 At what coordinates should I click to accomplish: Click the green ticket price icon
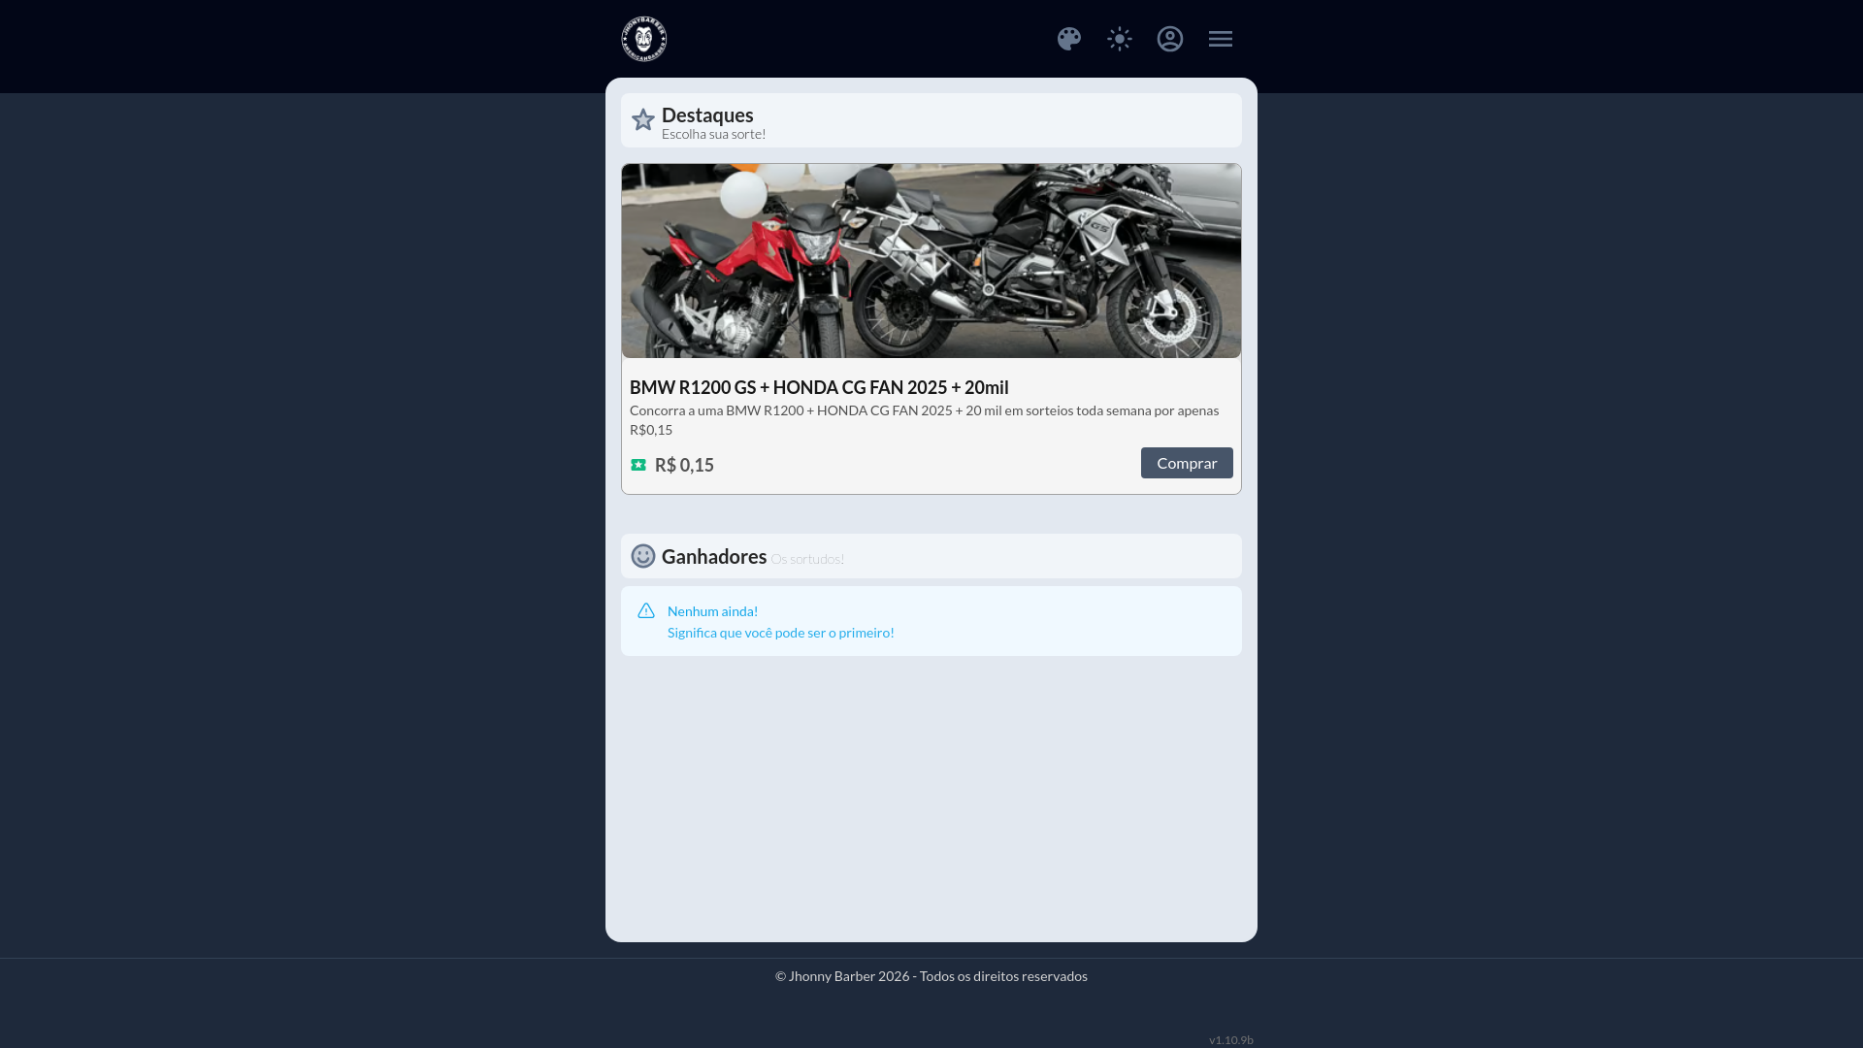point(638,465)
